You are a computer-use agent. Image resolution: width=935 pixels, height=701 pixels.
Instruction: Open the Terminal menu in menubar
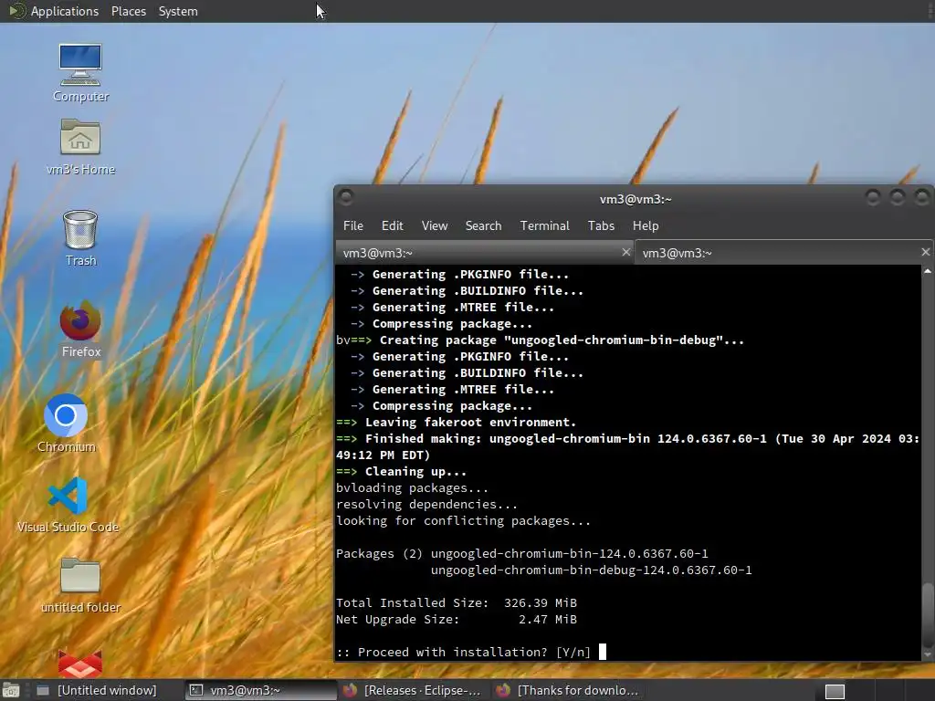coord(544,226)
